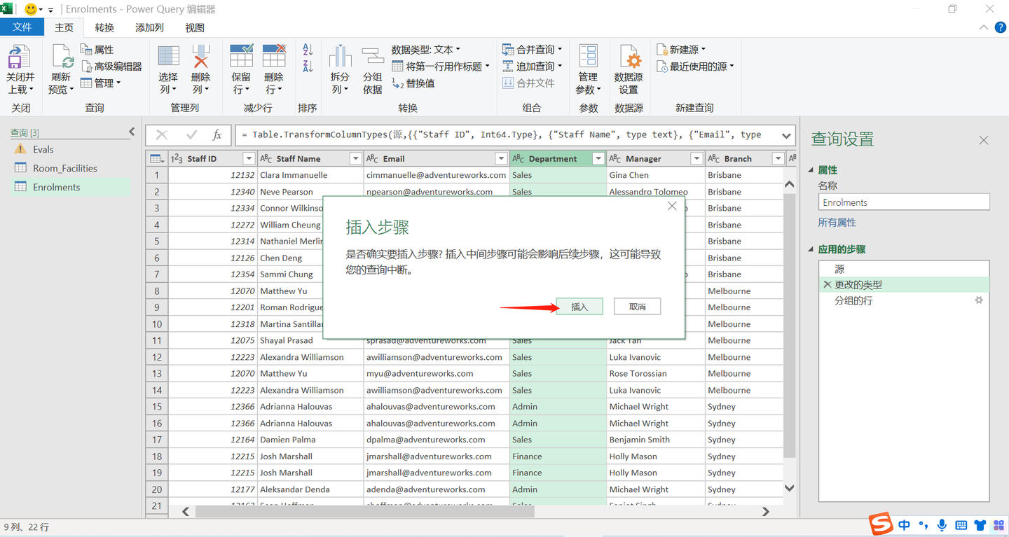Click the 插入 button in the dialog
The width and height of the screenshot is (1009, 537).
coord(579,306)
